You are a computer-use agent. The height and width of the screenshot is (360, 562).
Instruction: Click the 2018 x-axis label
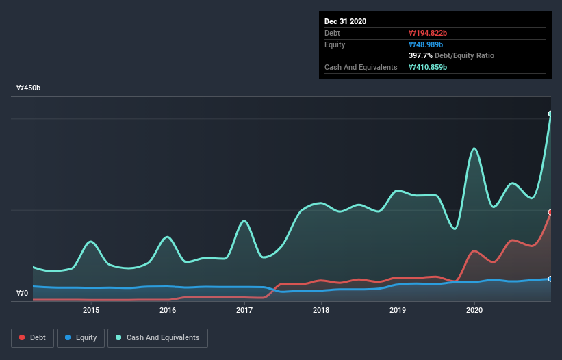click(321, 310)
